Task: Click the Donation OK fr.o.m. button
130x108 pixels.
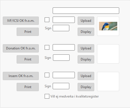Action: pos(21,48)
